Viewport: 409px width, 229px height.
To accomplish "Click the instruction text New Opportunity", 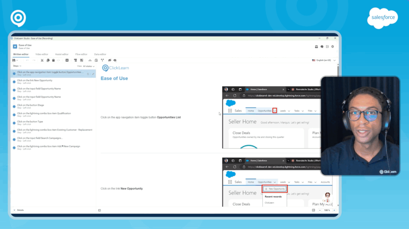I will click(131, 189).
